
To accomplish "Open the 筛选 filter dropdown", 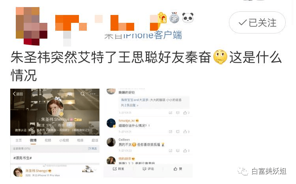I will (x=92, y=149).
